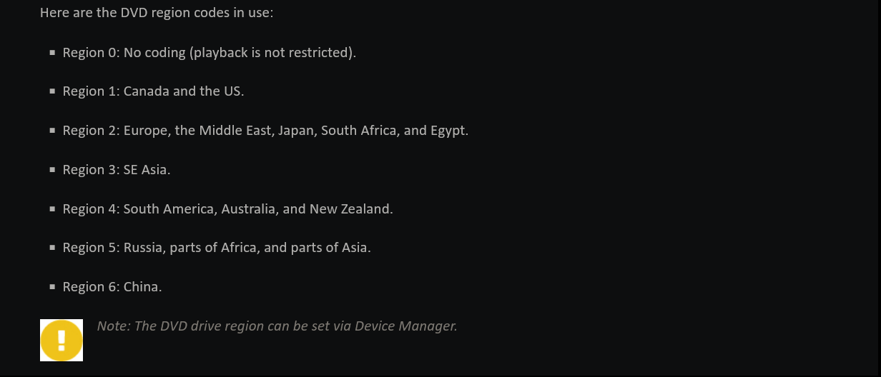Click the Region 5 Russia list item
Viewport: 881px width, 377px height.
click(x=217, y=248)
